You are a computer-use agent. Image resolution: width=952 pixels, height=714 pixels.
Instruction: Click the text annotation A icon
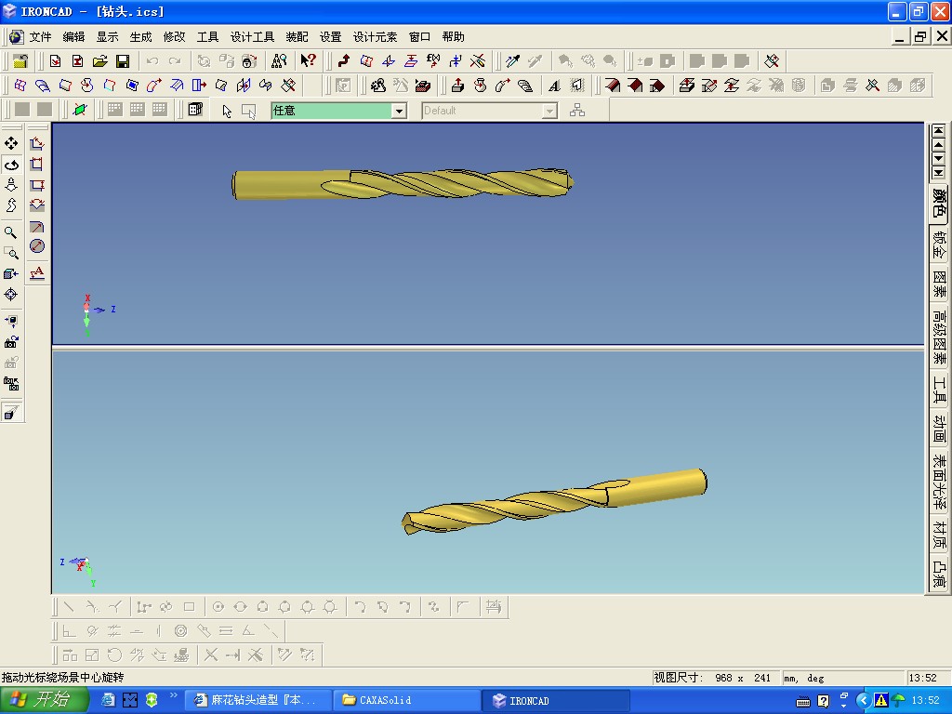pyautogui.click(x=37, y=272)
